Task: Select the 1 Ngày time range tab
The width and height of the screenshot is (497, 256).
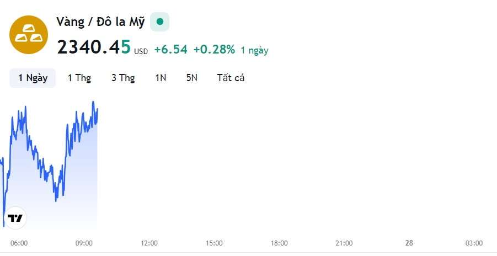Action: pyautogui.click(x=33, y=78)
